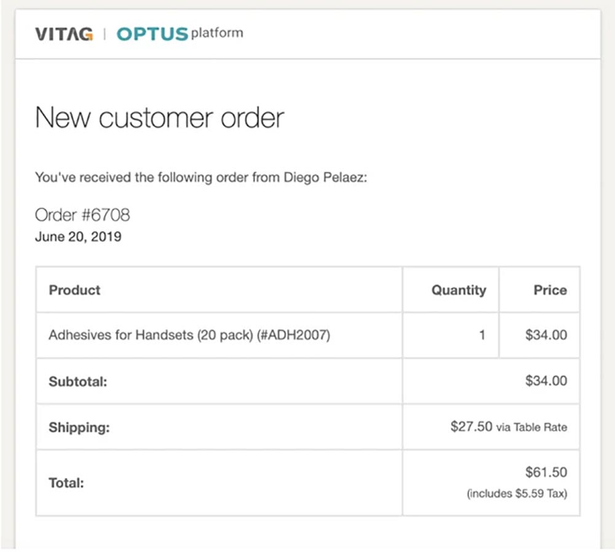Click the includes $5.59 Tax note
The image size is (615, 552).
tap(517, 494)
